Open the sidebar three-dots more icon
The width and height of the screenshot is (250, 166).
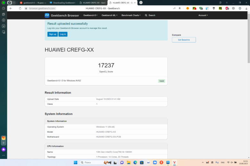(x=4, y=155)
